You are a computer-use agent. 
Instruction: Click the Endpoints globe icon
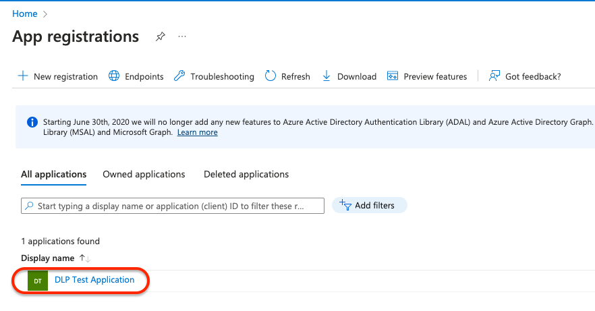click(x=114, y=76)
